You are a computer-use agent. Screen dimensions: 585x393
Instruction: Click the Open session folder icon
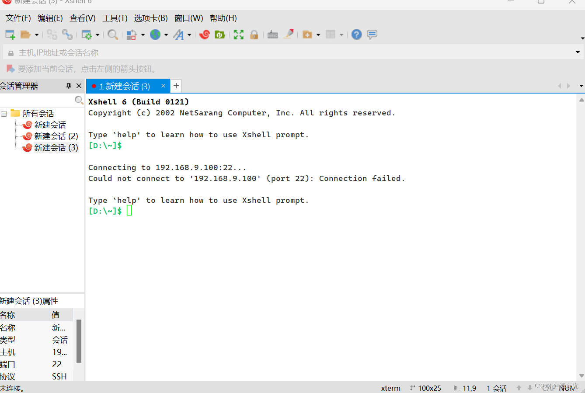pyautogui.click(x=26, y=35)
